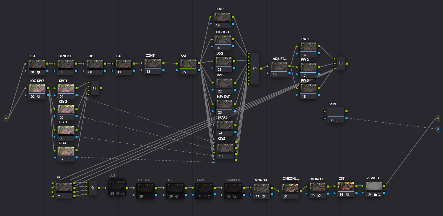Click the histogram icon on VIGNETTE node 37

375,194
